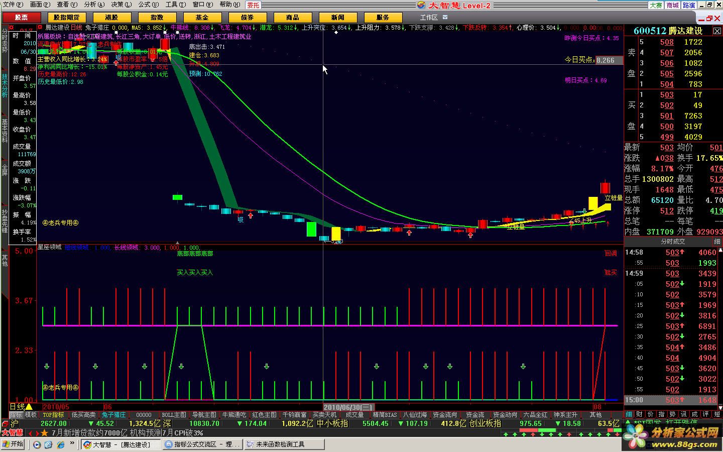Select the BOLL主图 indicator tab
Screen dimensions: 723x452
click(x=174, y=415)
